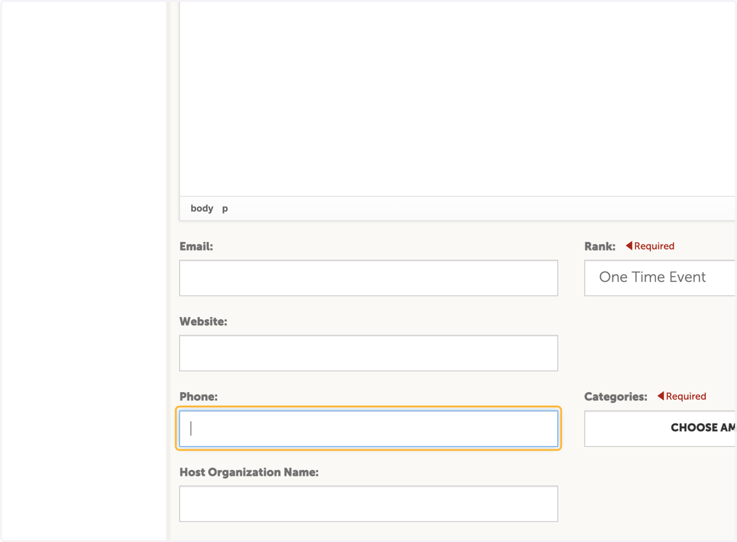Click inside the rich text editor area

(x=458, y=98)
